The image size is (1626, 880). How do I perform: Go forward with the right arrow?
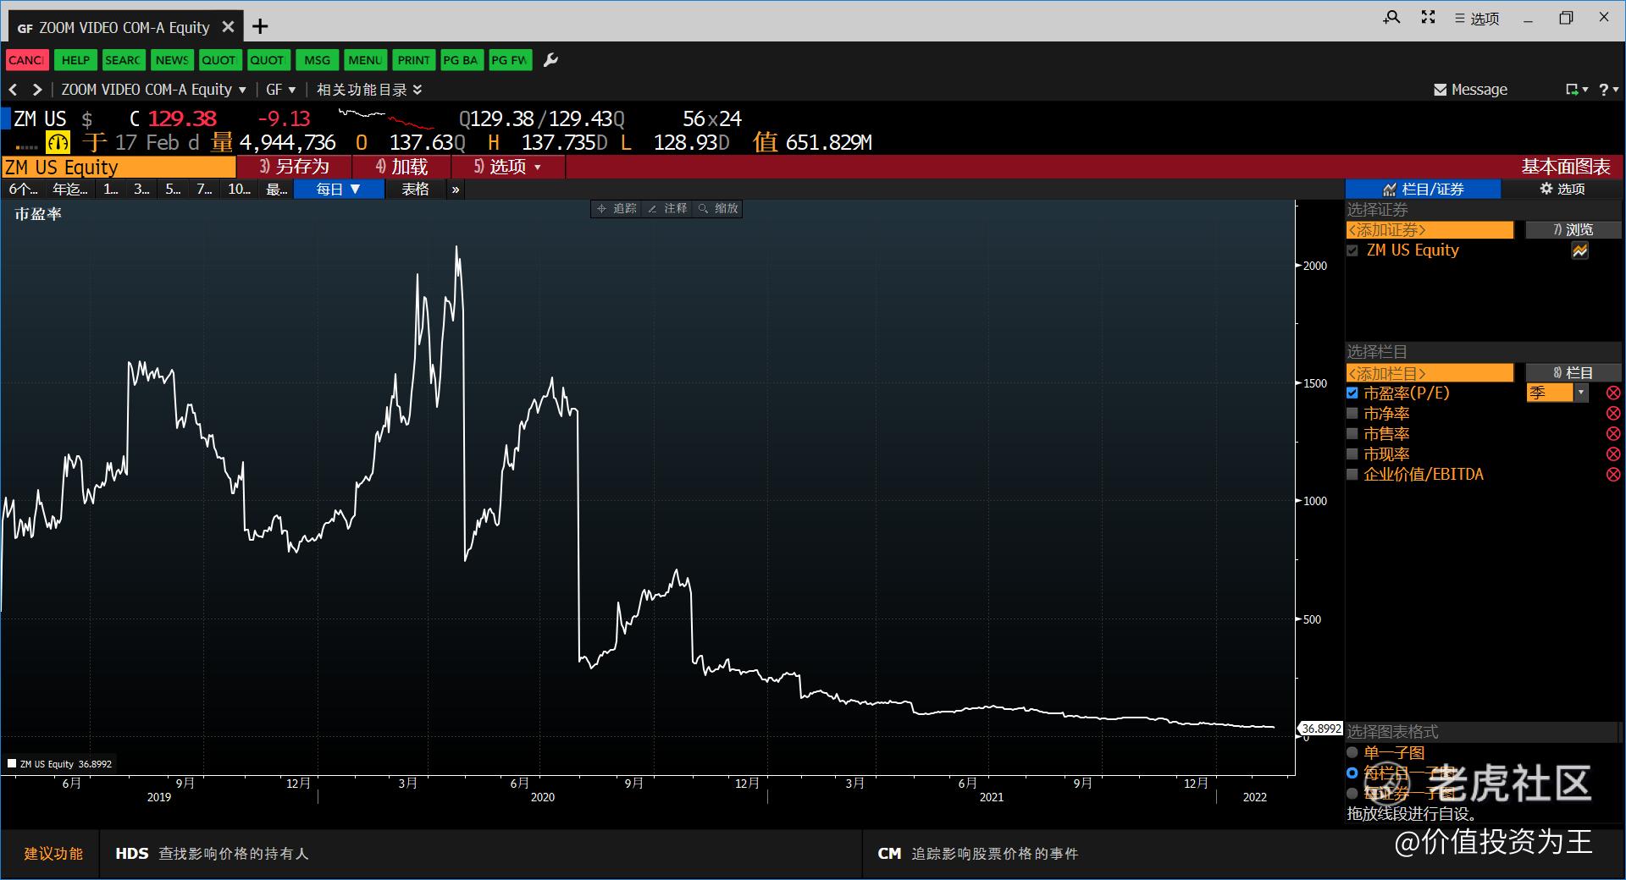tap(36, 90)
